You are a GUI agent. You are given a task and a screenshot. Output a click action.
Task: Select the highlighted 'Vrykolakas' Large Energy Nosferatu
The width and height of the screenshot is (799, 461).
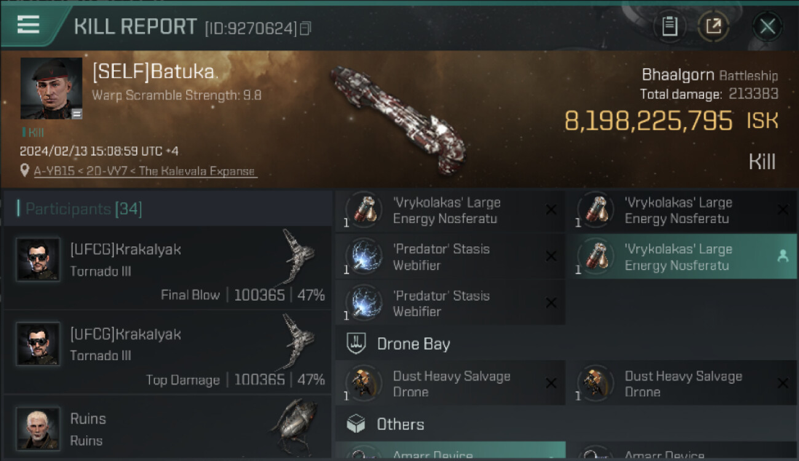678,257
